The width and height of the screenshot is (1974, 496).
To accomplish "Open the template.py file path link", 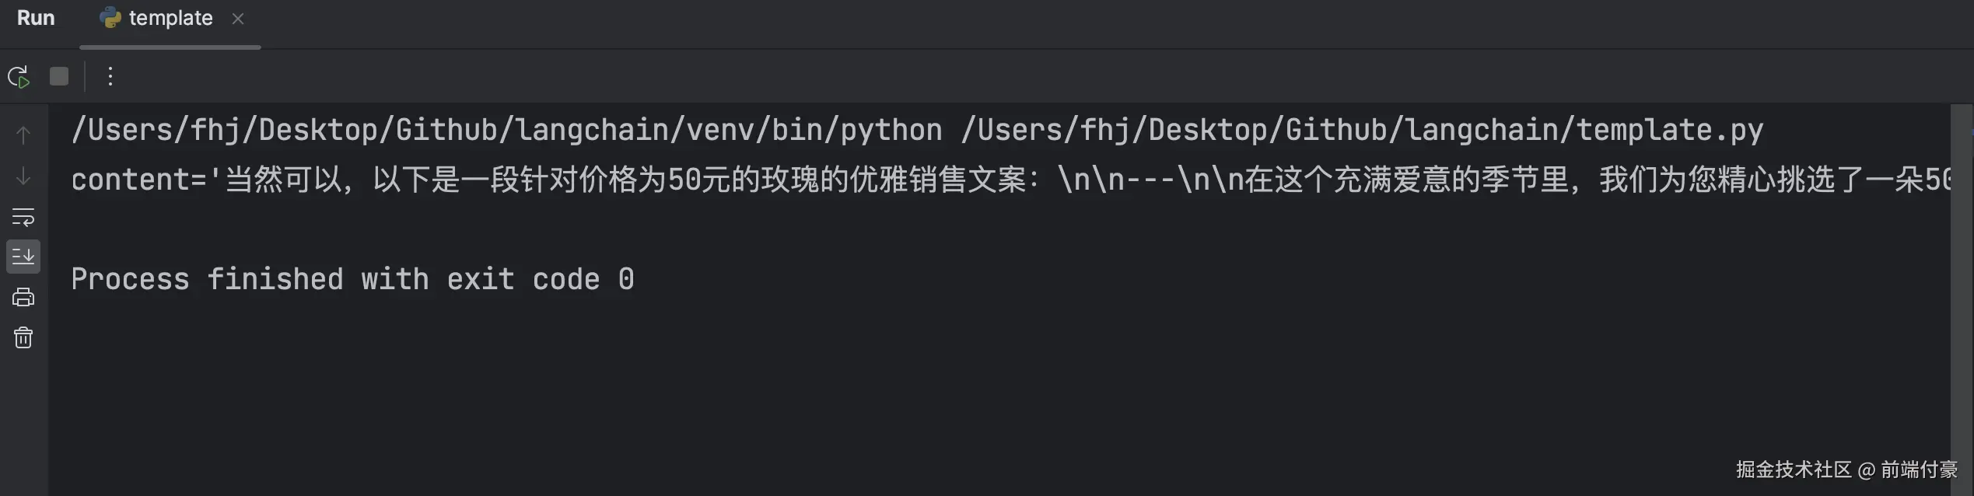I will click(1361, 130).
